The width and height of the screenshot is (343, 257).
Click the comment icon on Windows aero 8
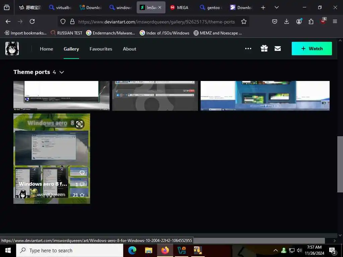click(82, 184)
